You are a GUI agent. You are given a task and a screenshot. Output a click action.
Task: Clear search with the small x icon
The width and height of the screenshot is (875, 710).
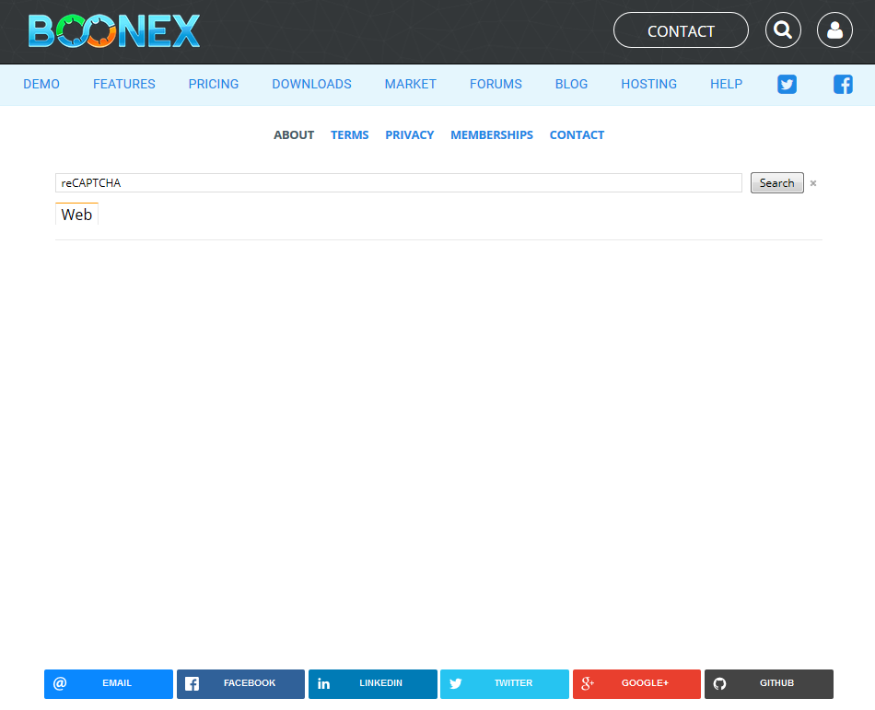(813, 183)
